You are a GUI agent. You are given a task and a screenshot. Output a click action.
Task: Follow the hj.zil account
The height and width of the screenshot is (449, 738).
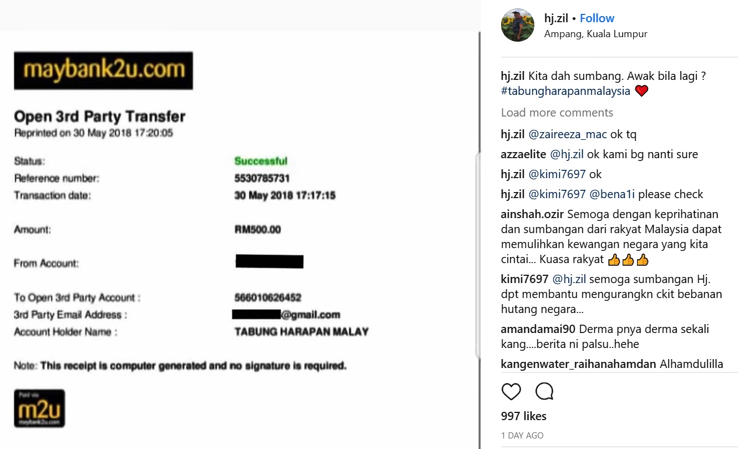click(x=597, y=18)
